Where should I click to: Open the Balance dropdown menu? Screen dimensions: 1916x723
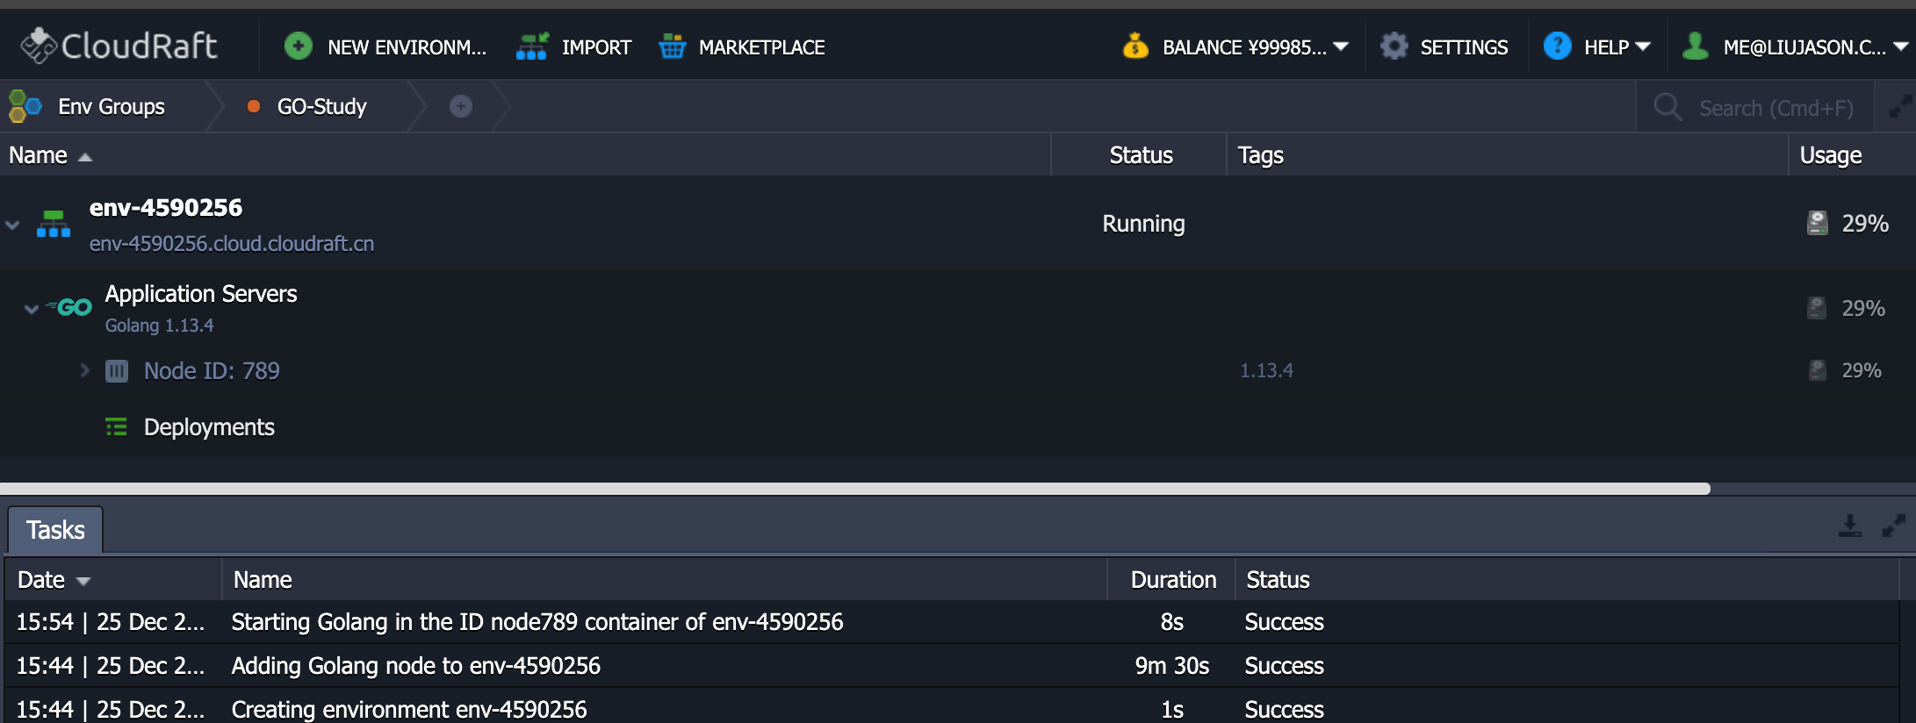(x=1341, y=47)
